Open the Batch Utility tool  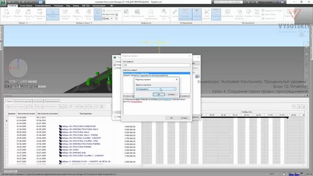[x=268, y=14]
